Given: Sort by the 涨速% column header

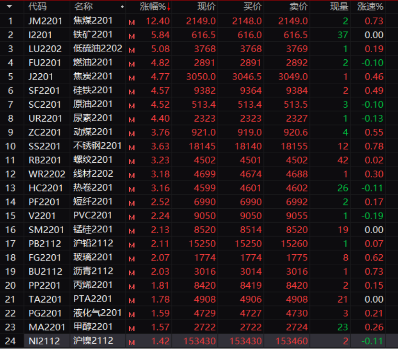Looking at the screenshot, I should coord(370,7).
